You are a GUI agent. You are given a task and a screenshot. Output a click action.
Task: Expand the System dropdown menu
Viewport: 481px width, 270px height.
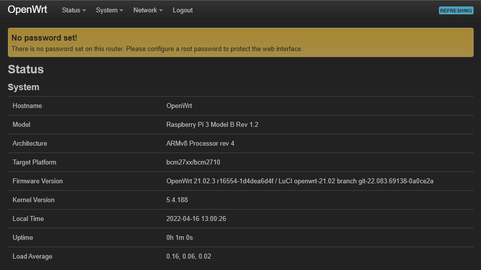[109, 10]
